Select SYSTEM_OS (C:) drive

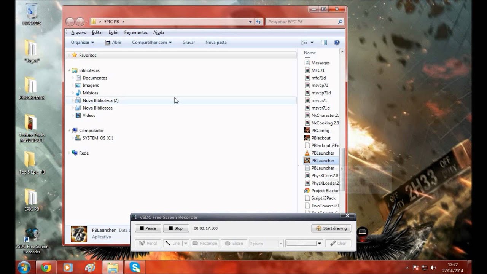tap(98, 138)
